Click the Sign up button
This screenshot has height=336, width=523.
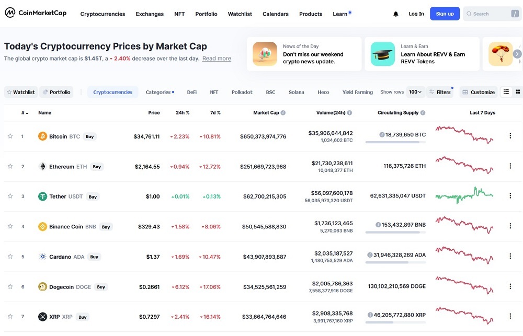point(445,14)
